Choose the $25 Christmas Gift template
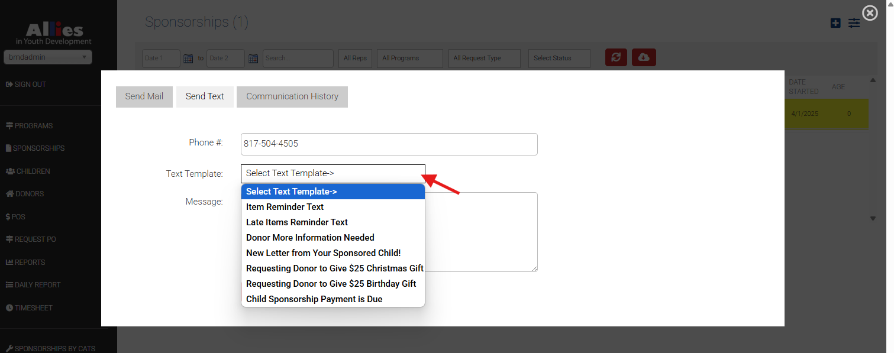Image resolution: width=894 pixels, height=353 pixels. (x=333, y=268)
